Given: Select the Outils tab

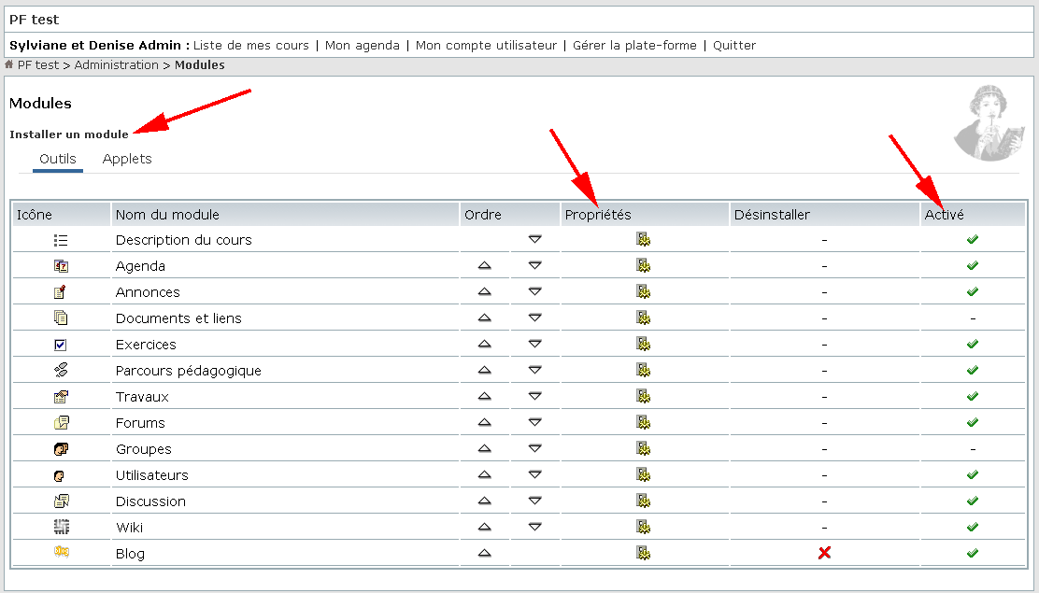Looking at the screenshot, I should 58,159.
